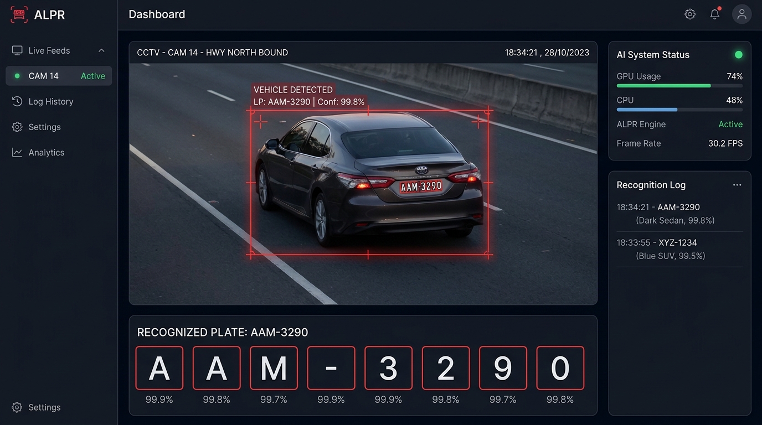Image resolution: width=762 pixels, height=425 pixels.
Task: Click the Log History clock icon
Action: pos(17,101)
